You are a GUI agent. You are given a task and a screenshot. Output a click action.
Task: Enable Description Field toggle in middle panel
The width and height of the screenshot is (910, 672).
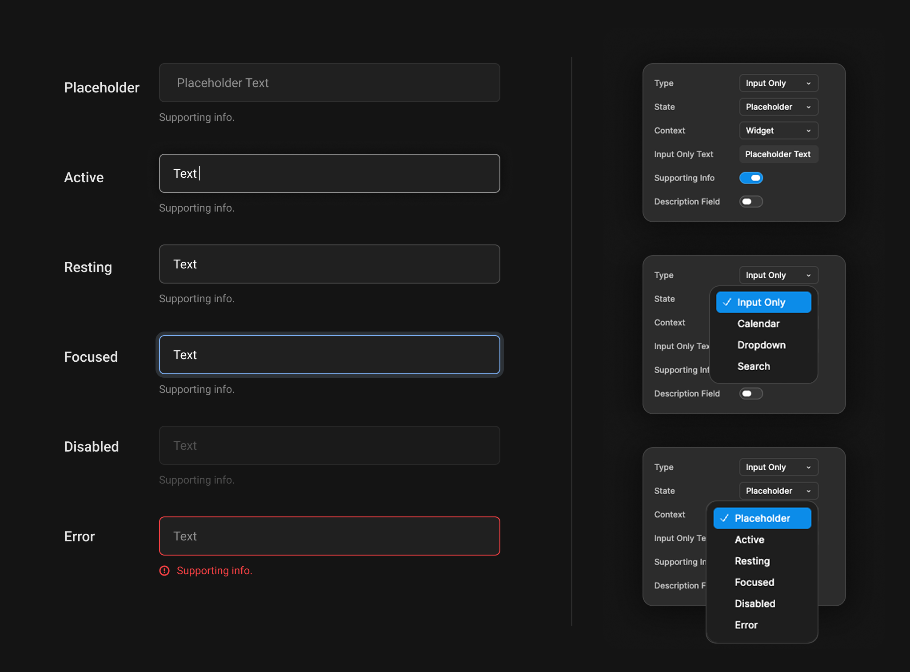pyautogui.click(x=751, y=393)
